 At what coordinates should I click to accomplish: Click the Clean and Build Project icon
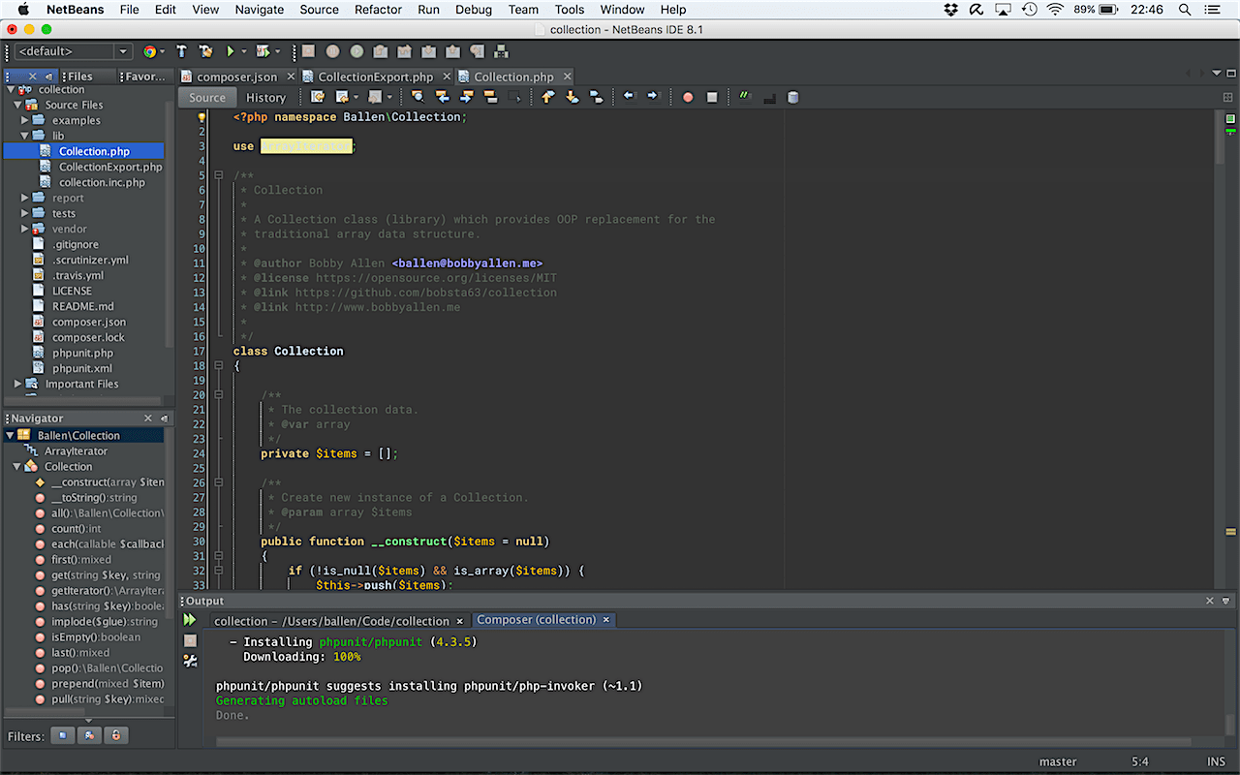[x=205, y=51]
